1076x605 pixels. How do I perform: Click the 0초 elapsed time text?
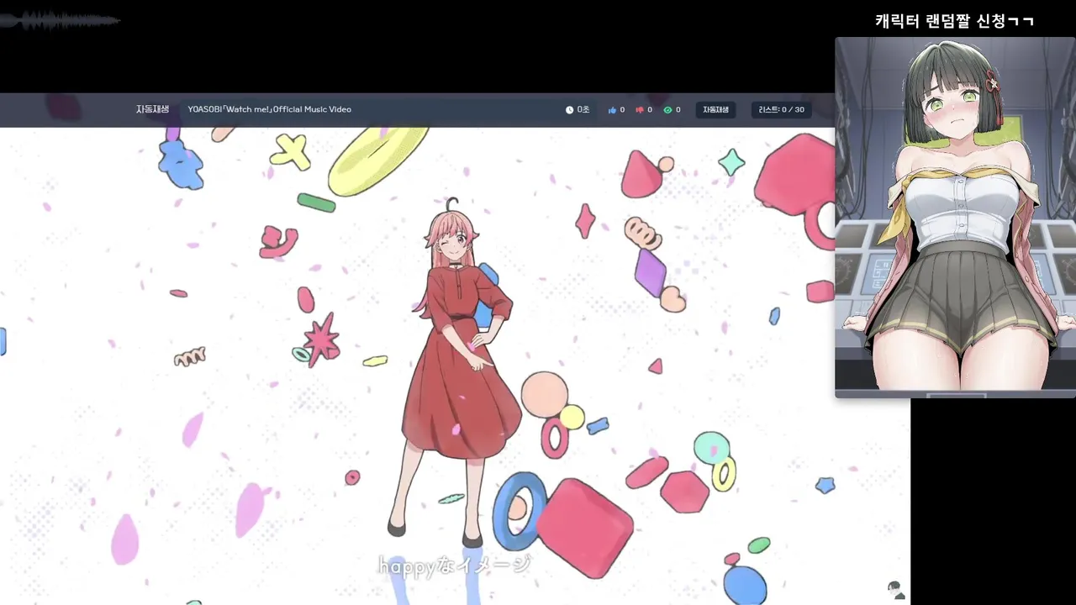pos(583,110)
